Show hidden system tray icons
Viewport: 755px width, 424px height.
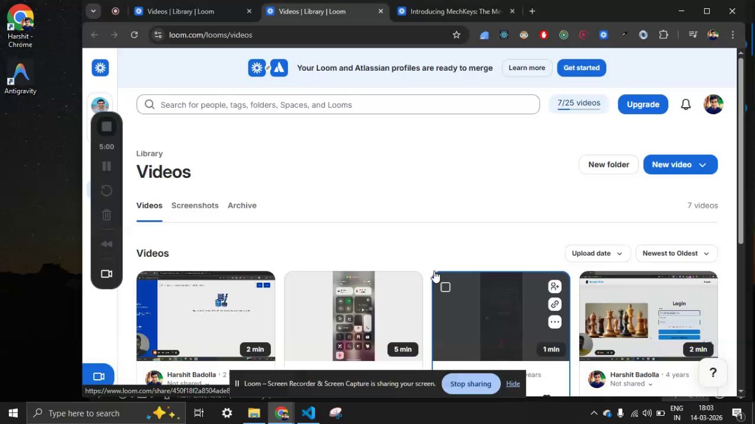coord(594,413)
